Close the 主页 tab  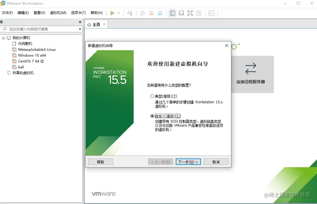[x=104, y=25]
